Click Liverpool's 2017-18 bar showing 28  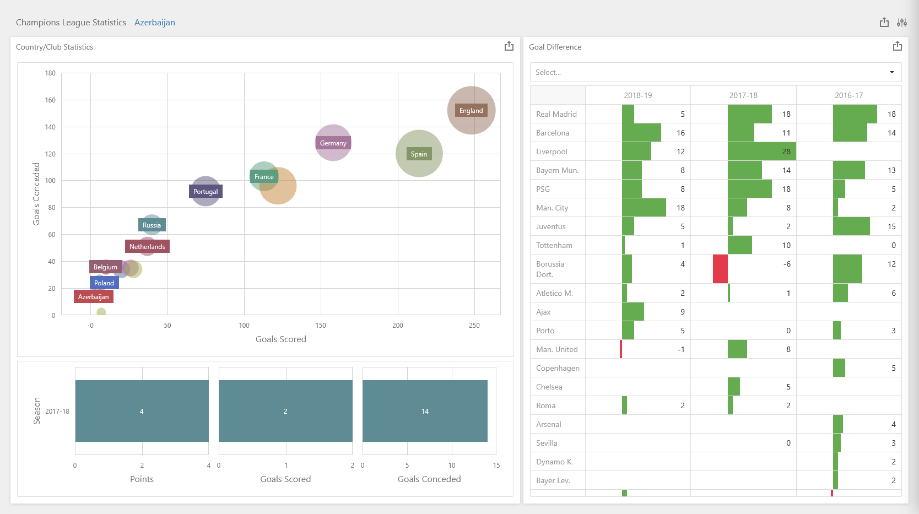(x=761, y=152)
